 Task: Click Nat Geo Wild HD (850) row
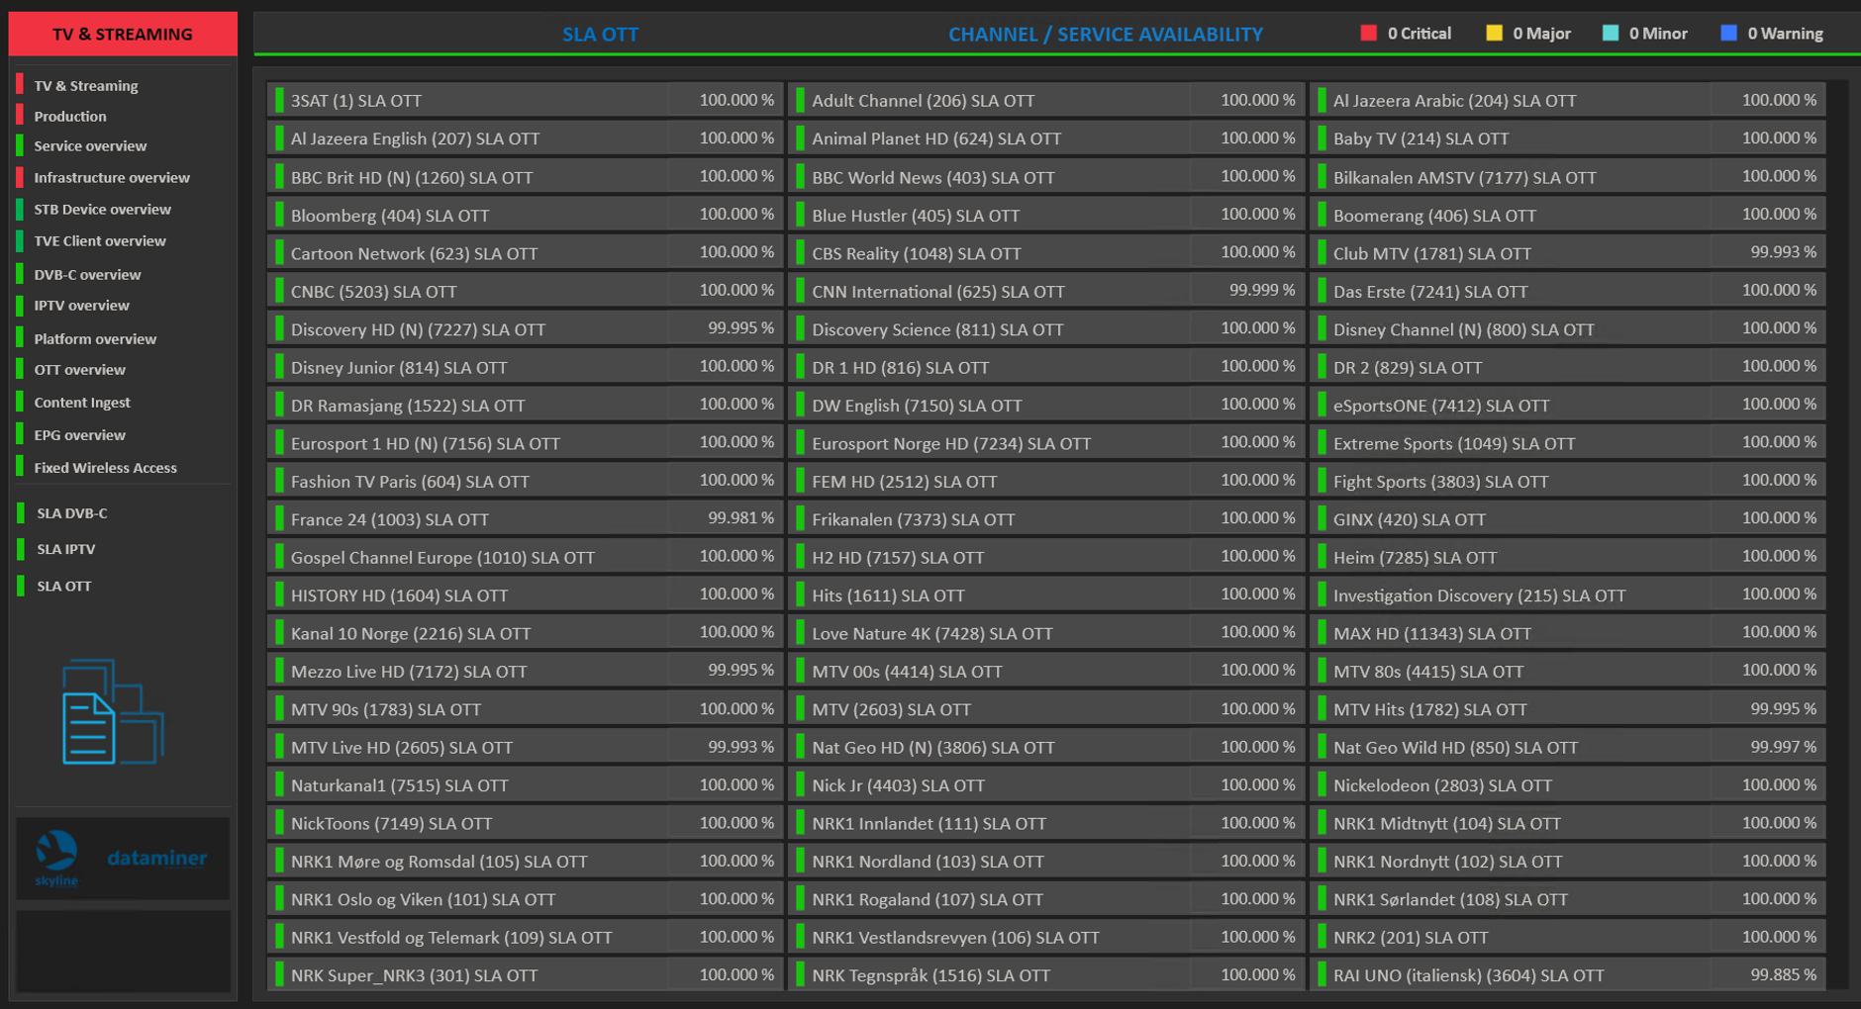pyautogui.click(x=1568, y=748)
